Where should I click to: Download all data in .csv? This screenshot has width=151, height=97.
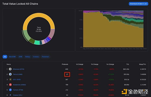138,4
